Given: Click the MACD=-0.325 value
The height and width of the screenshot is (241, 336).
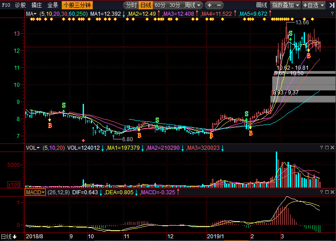Looking at the screenshot, I should (x=158, y=192).
